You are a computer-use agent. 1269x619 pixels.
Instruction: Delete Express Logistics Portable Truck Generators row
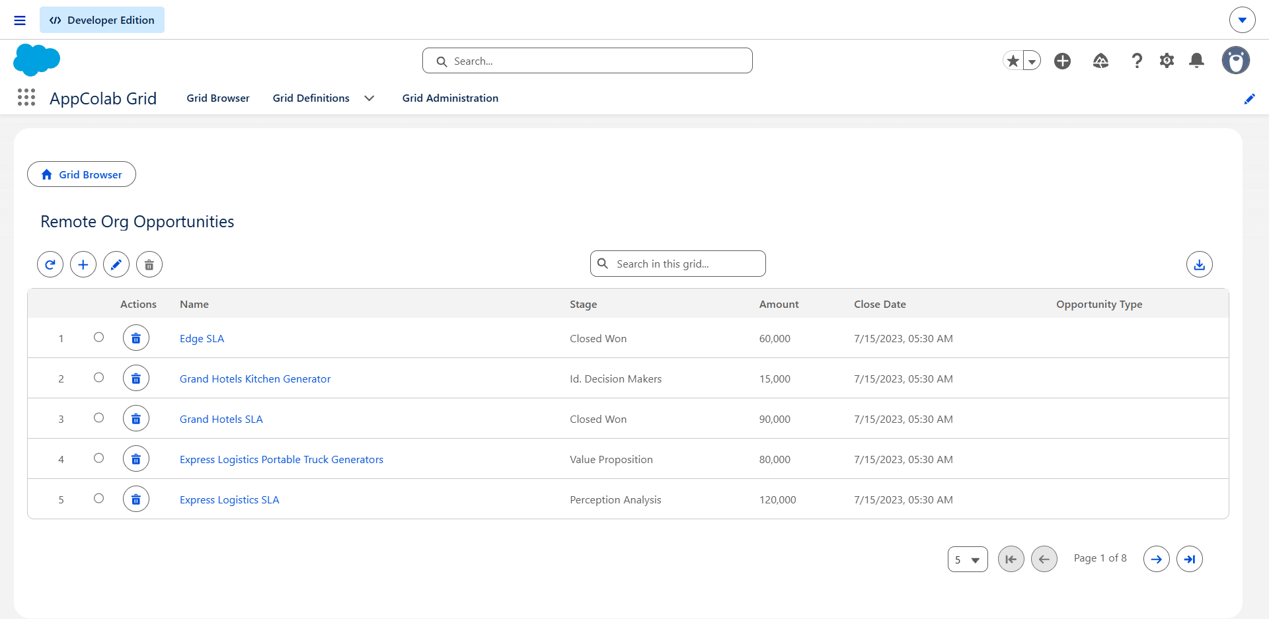[136, 459]
